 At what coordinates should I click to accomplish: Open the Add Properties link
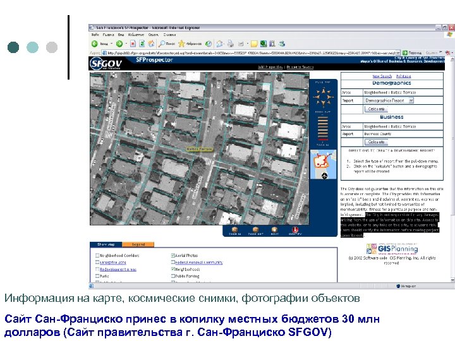(x=270, y=67)
